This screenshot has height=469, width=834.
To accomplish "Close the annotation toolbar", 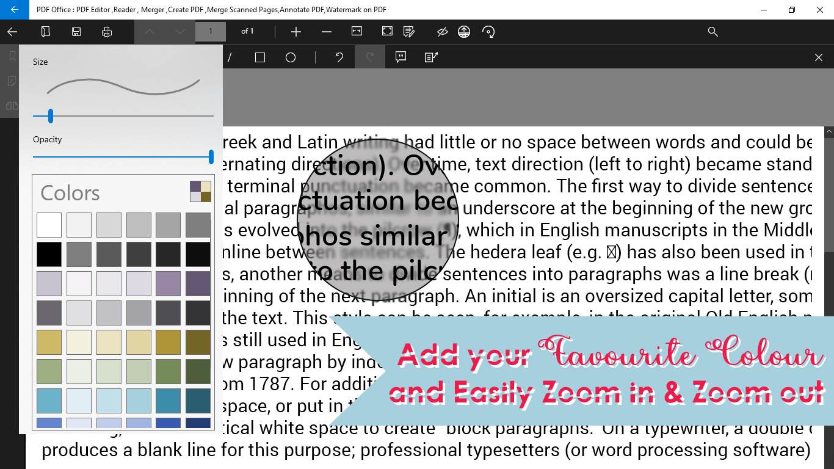I will point(819,57).
